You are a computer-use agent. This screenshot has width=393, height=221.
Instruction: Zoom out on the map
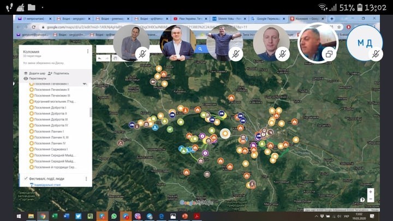(371, 199)
